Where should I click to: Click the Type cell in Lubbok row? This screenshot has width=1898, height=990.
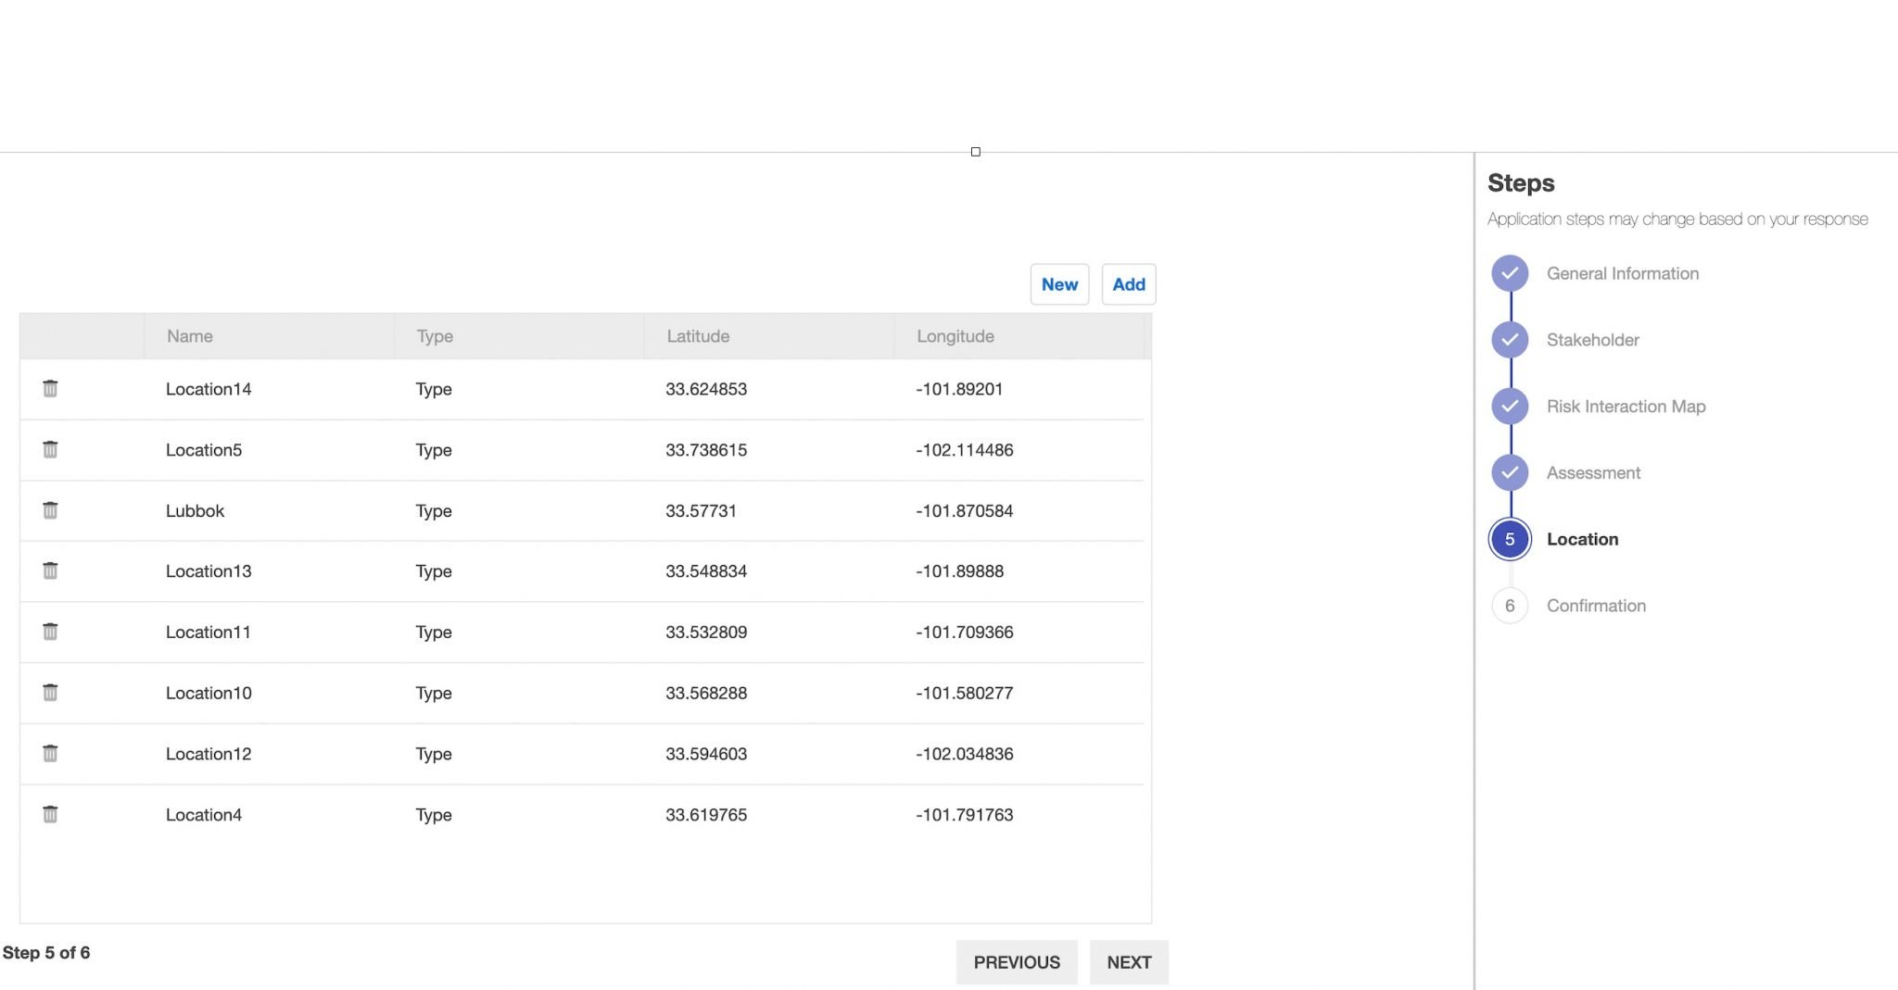pos(434,511)
